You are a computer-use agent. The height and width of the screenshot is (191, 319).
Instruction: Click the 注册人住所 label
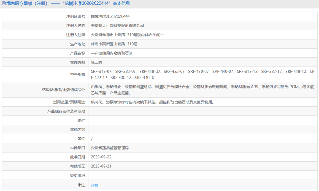pyautogui.click(x=76, y=35)
